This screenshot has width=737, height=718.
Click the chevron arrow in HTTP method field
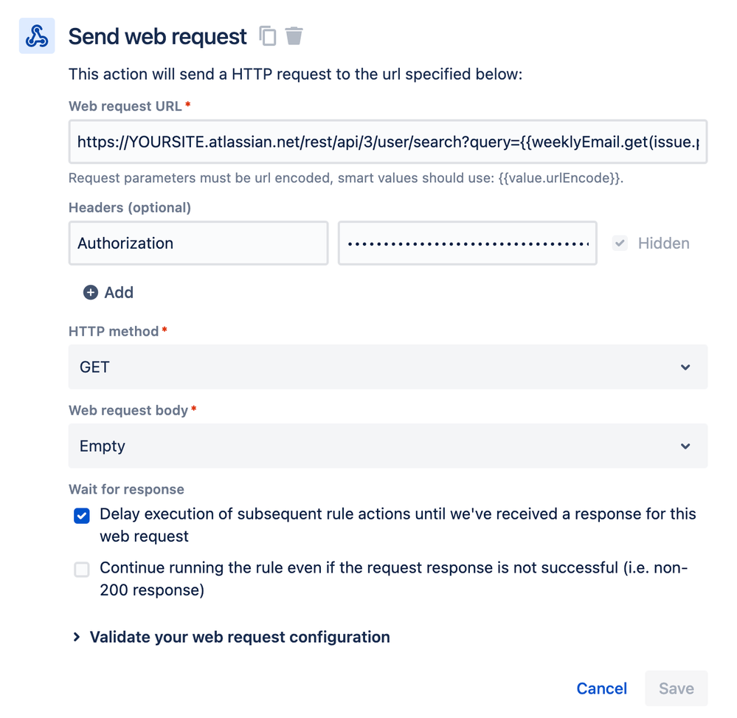coord(685,367)
